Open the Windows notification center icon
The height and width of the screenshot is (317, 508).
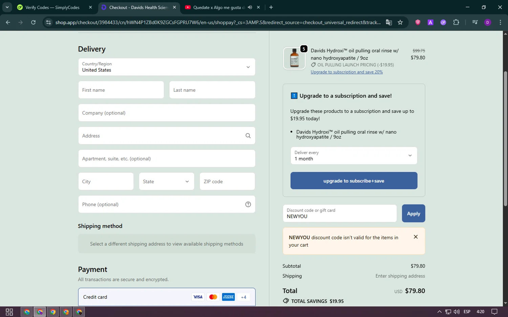tap(494, 312)
